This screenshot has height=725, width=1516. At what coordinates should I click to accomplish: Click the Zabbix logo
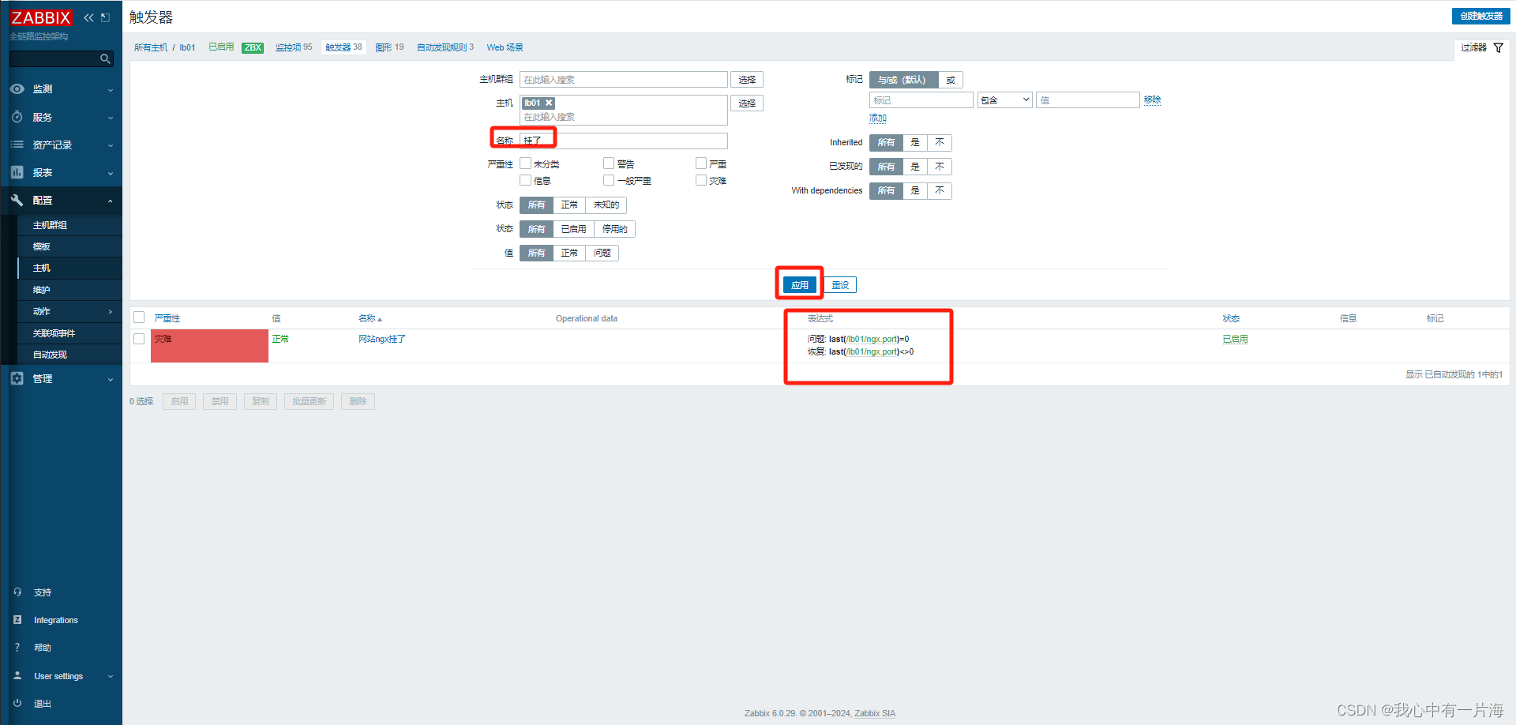tap(41, 17)
